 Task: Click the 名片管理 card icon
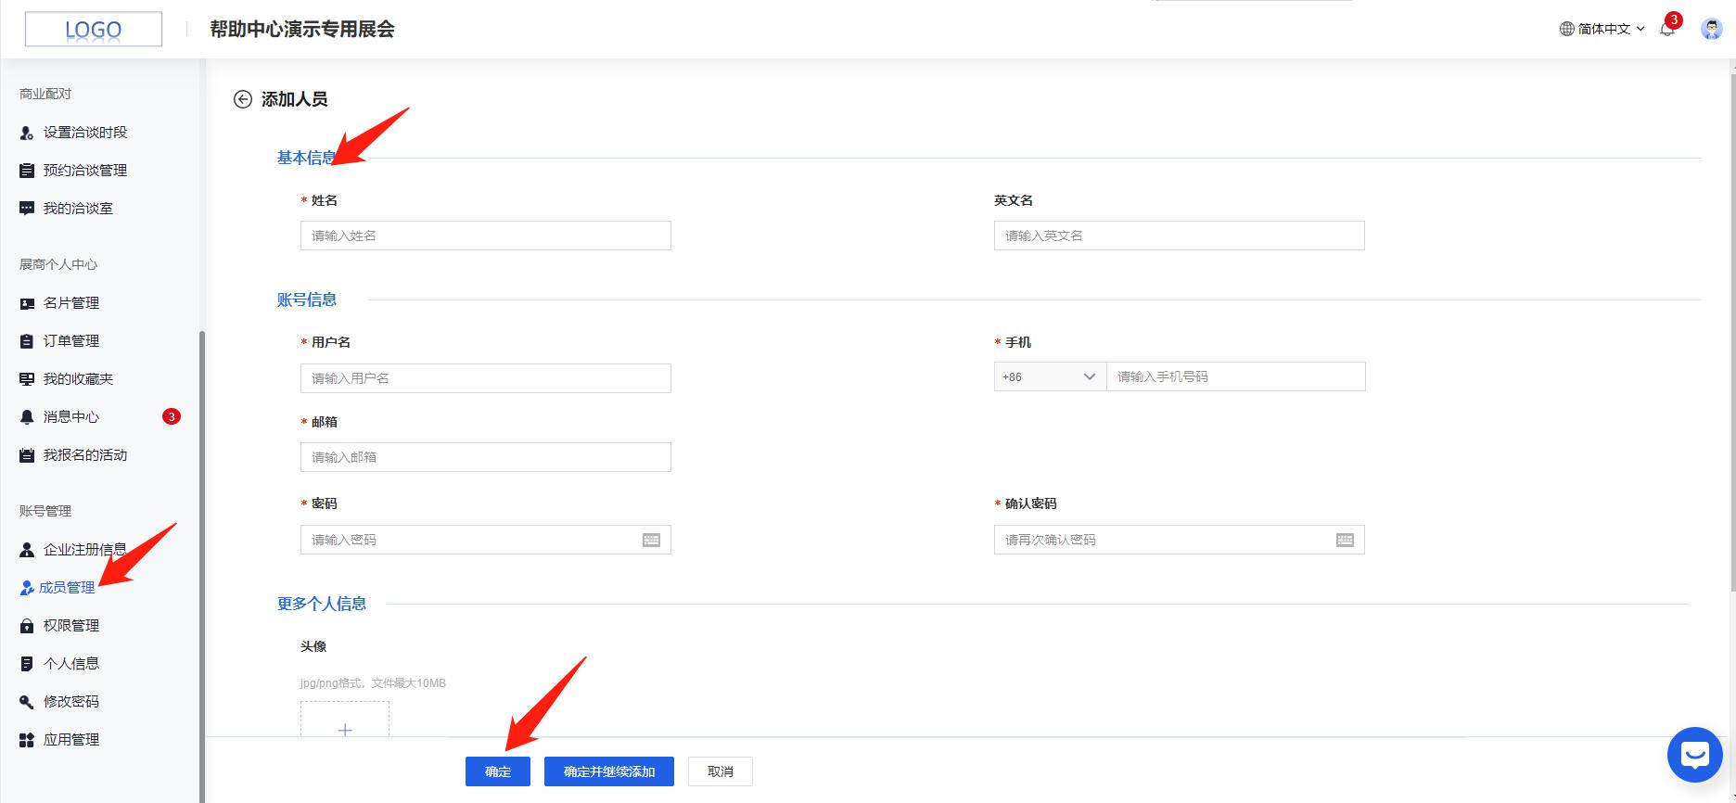[x=27, y=303]
